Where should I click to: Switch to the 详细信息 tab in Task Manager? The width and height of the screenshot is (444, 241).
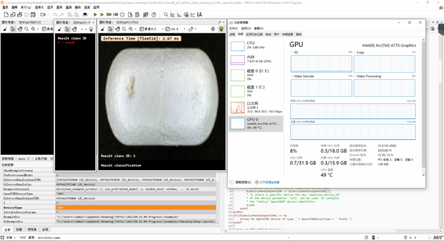[x=287, y=34]
